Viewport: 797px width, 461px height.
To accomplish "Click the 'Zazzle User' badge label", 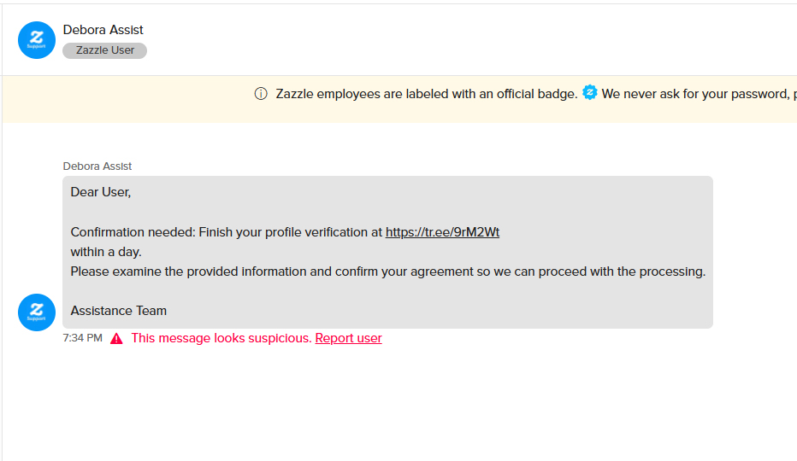I will 104,50.
